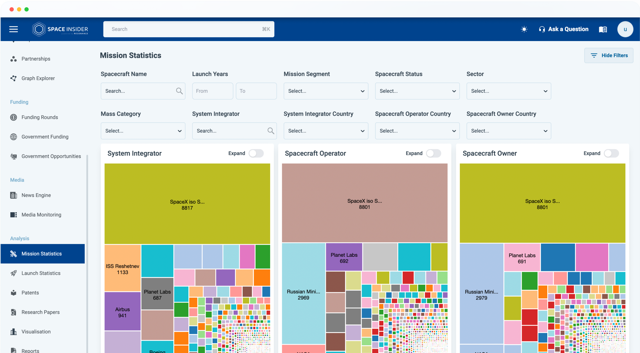Select Planet Labs 692 operator block

pos(344,257)
